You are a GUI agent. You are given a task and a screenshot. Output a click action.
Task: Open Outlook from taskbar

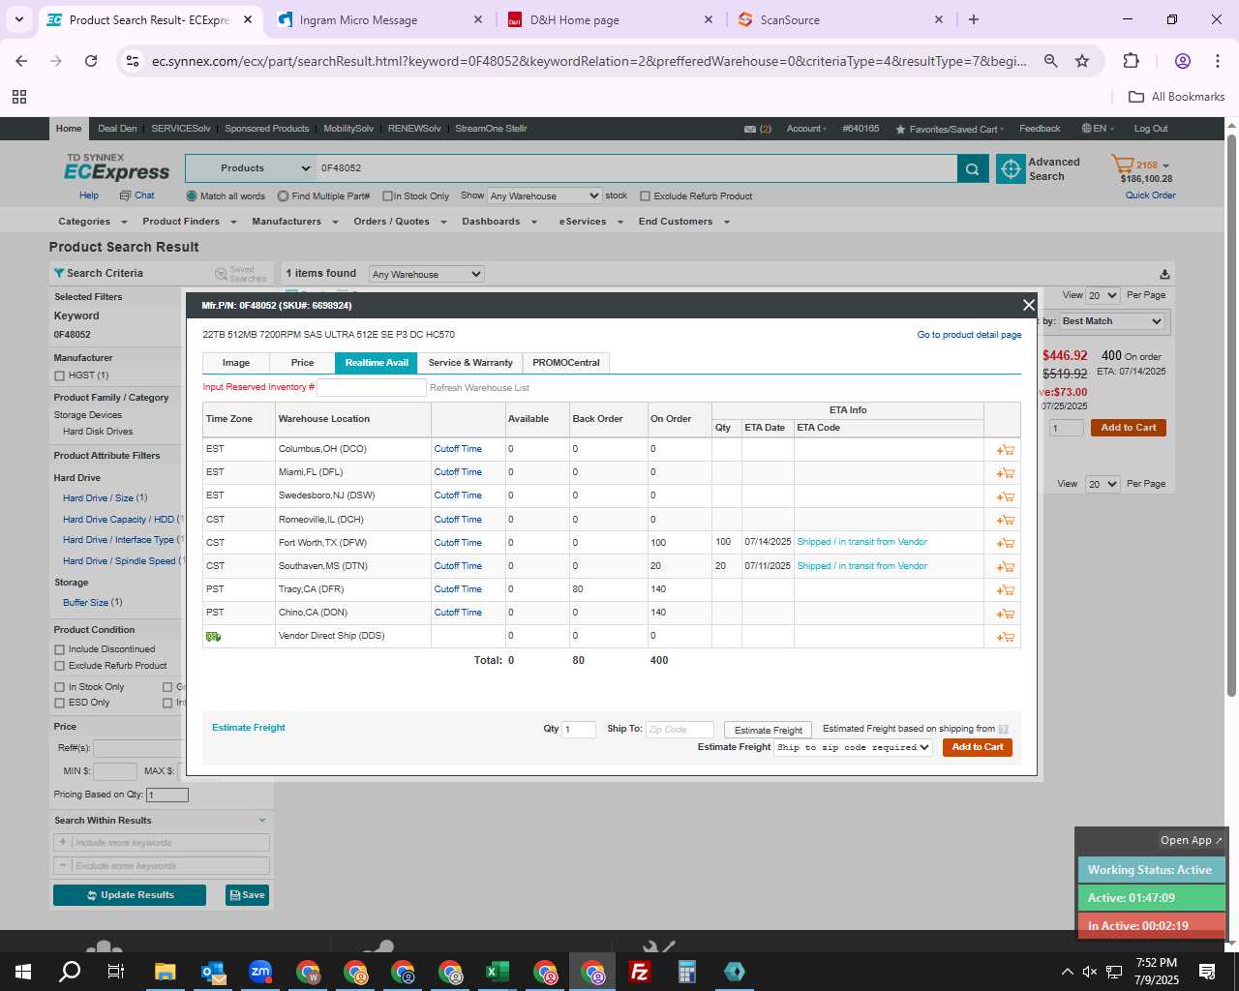[x=213, y=972]
